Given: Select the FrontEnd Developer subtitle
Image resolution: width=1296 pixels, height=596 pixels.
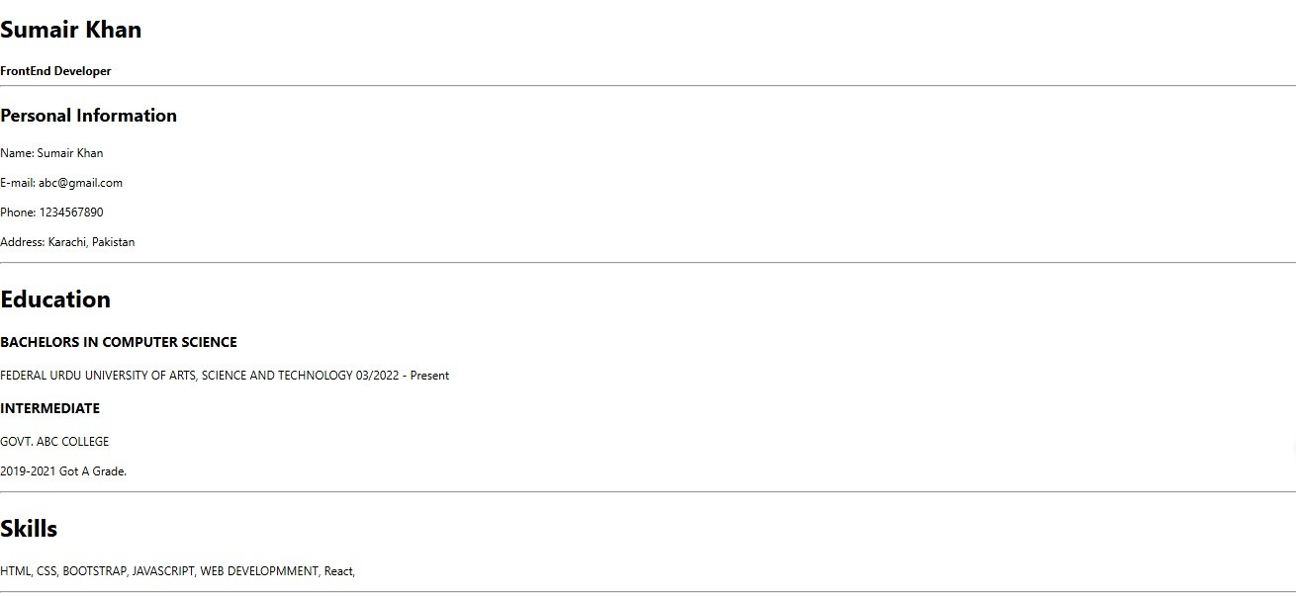Looking at the screenshot, I should coord(55,71).
